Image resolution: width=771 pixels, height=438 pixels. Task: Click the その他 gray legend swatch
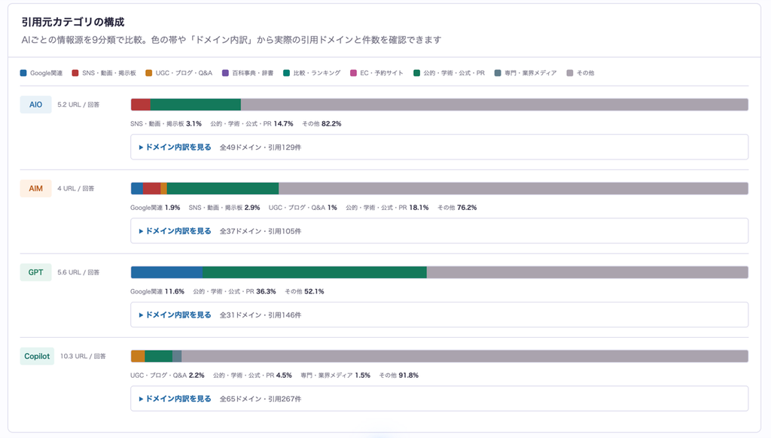tap(569, 73)
